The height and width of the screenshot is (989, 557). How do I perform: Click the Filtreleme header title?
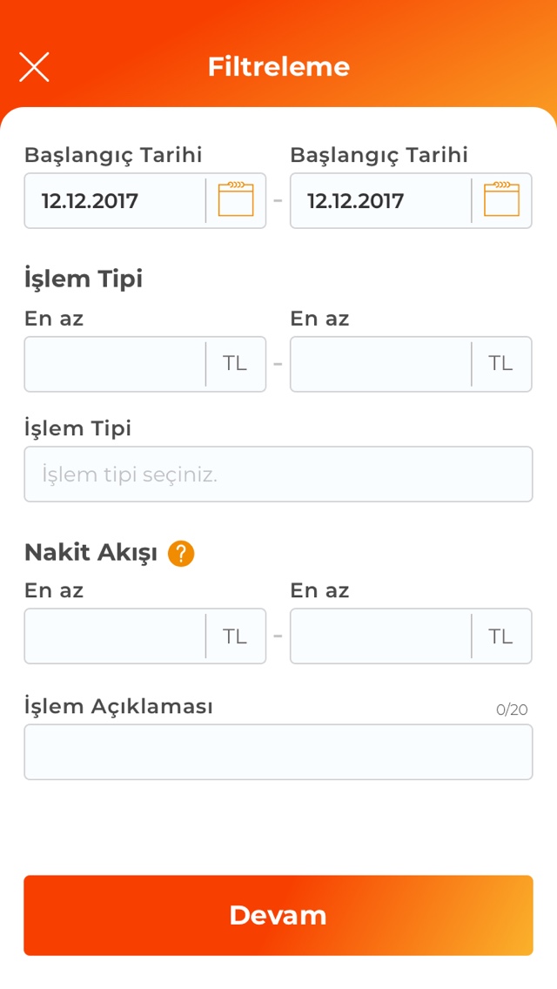click(x=278, y=67)
